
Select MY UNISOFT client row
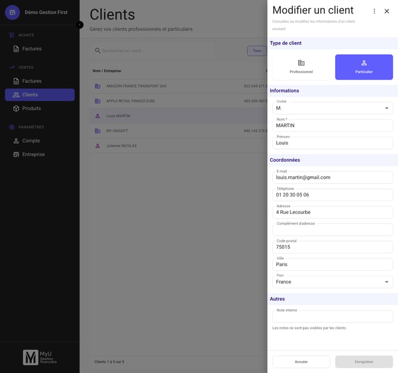pyautogui.click(x=178, y=131)
